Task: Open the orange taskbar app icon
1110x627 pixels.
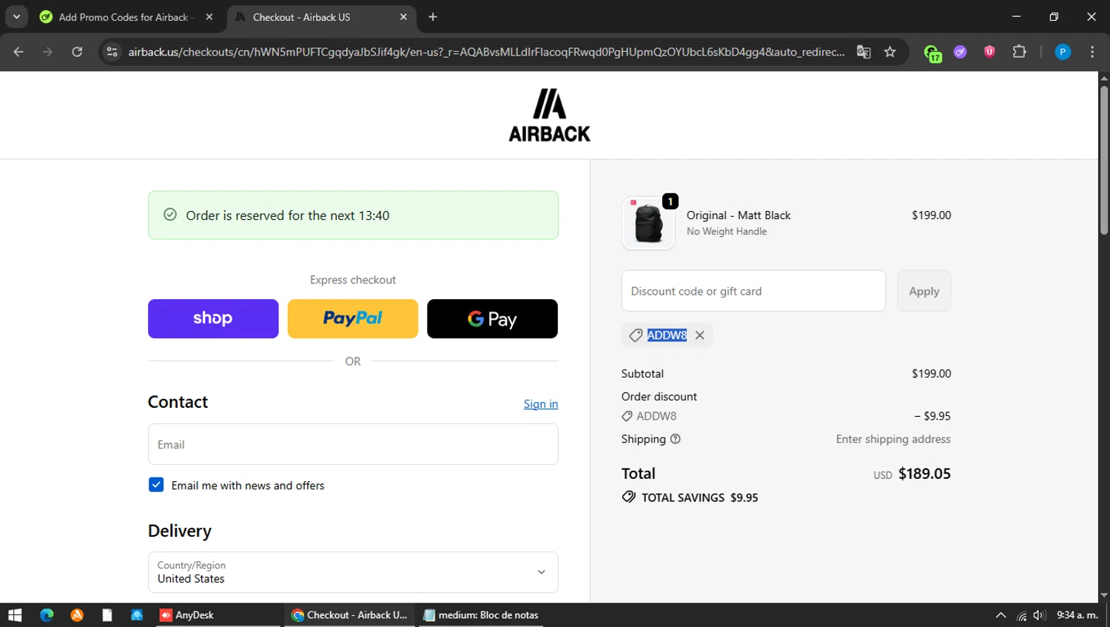Action: pyautogui.click(x=77, y=615)
